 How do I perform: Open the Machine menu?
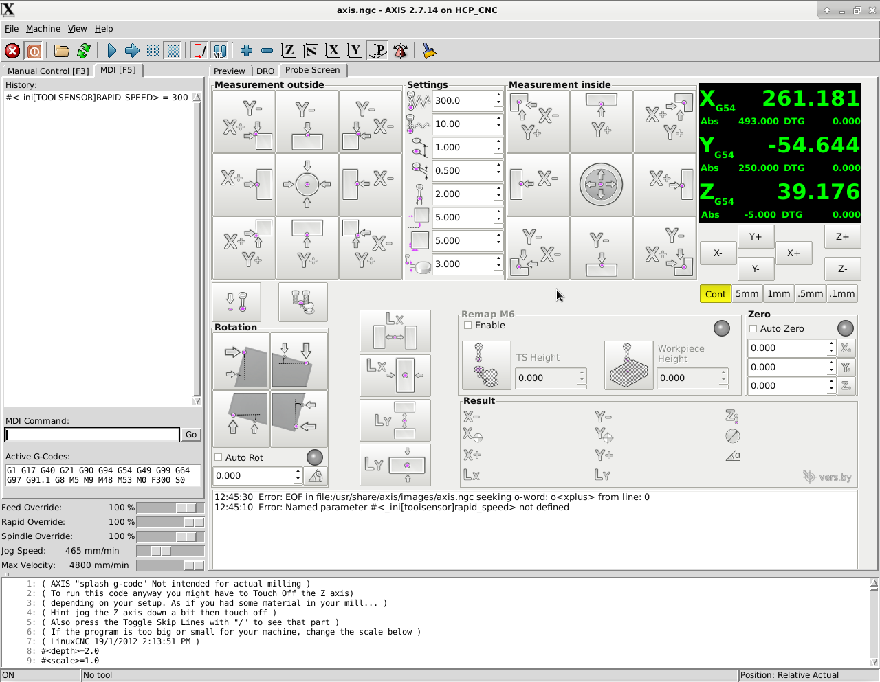[43, 29]
